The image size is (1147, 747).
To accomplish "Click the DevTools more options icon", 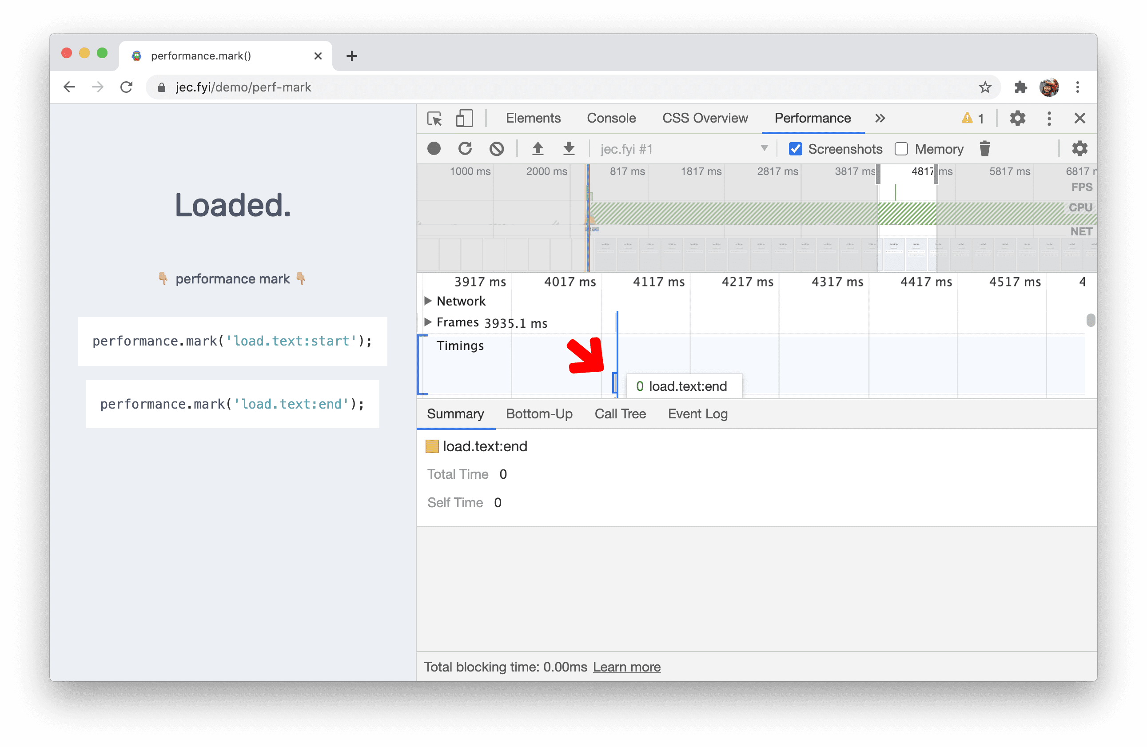I will point(1049,117).
